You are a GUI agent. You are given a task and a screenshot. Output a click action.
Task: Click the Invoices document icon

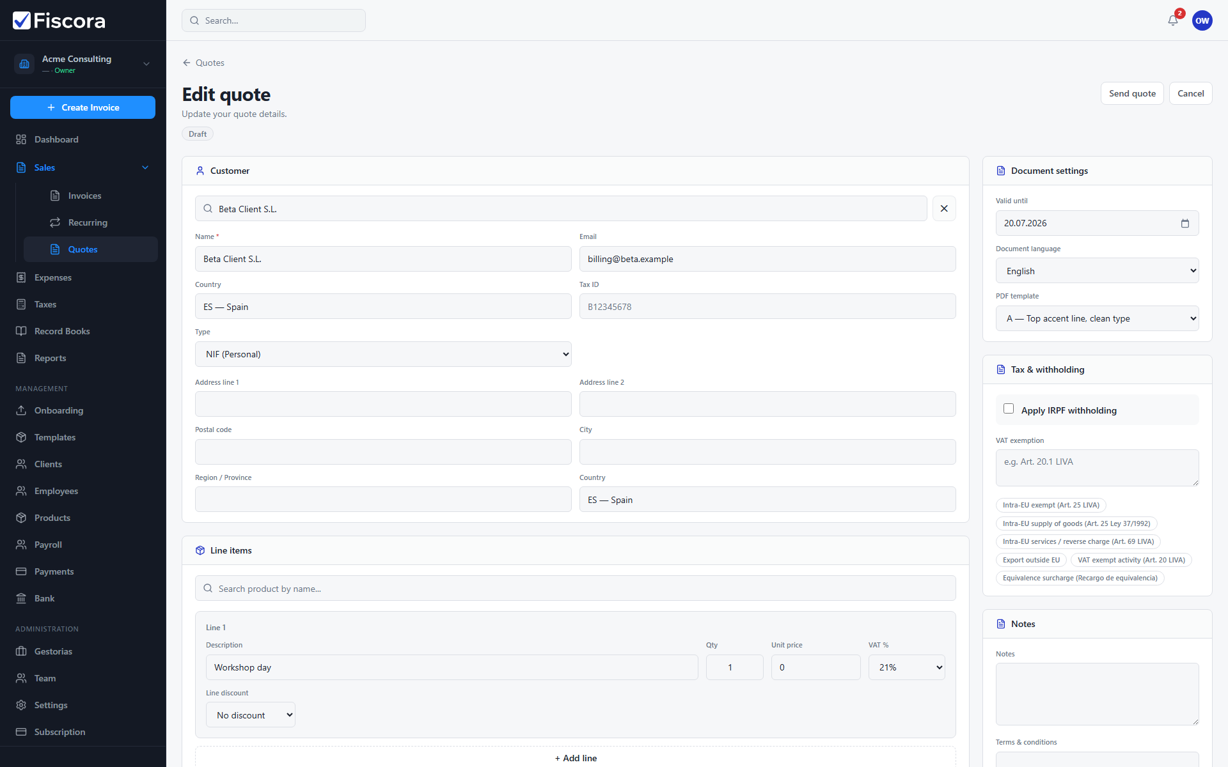55,196
